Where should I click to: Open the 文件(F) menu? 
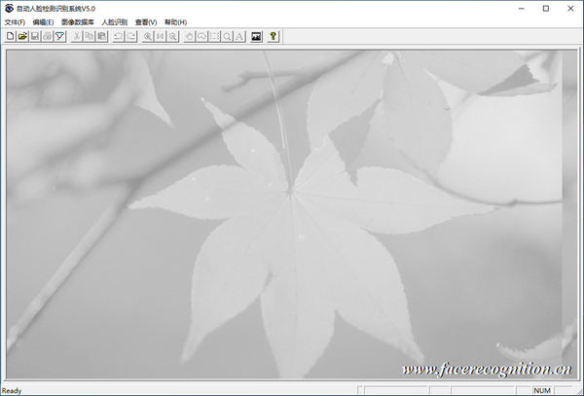[x=15, y=21]
